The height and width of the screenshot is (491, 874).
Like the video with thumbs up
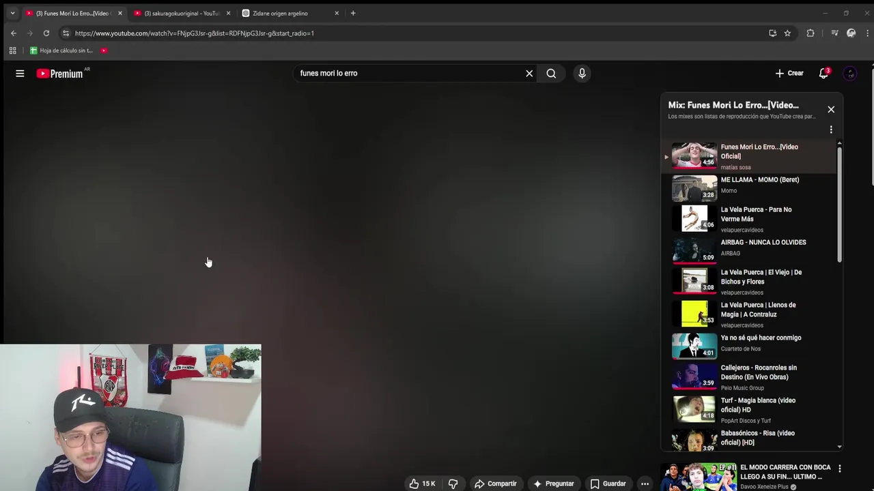coord(421,483)
